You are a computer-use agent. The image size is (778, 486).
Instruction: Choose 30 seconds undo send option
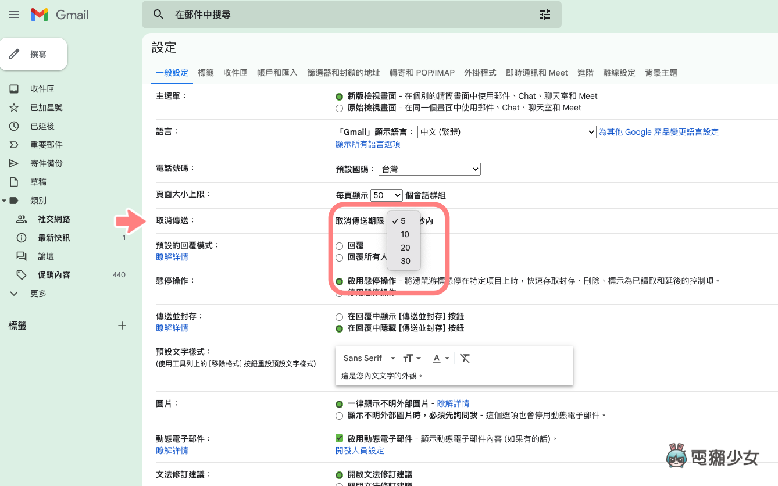(404, 261)
